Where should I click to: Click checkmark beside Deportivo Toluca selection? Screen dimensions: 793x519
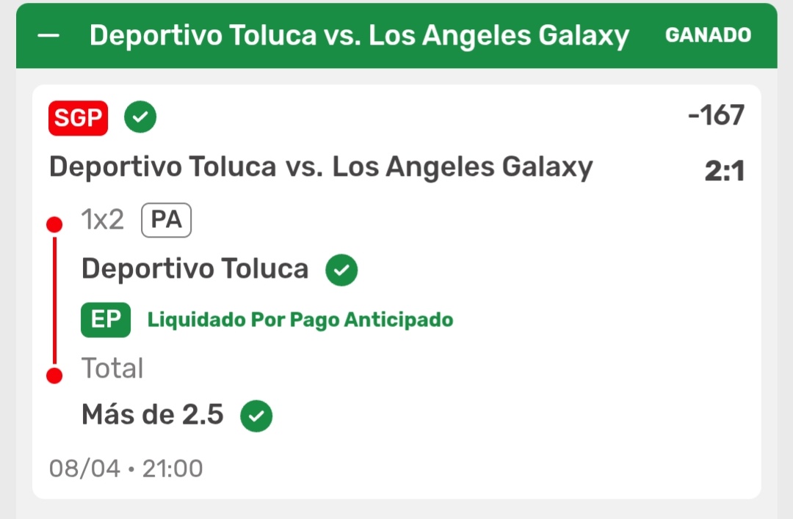341,270
